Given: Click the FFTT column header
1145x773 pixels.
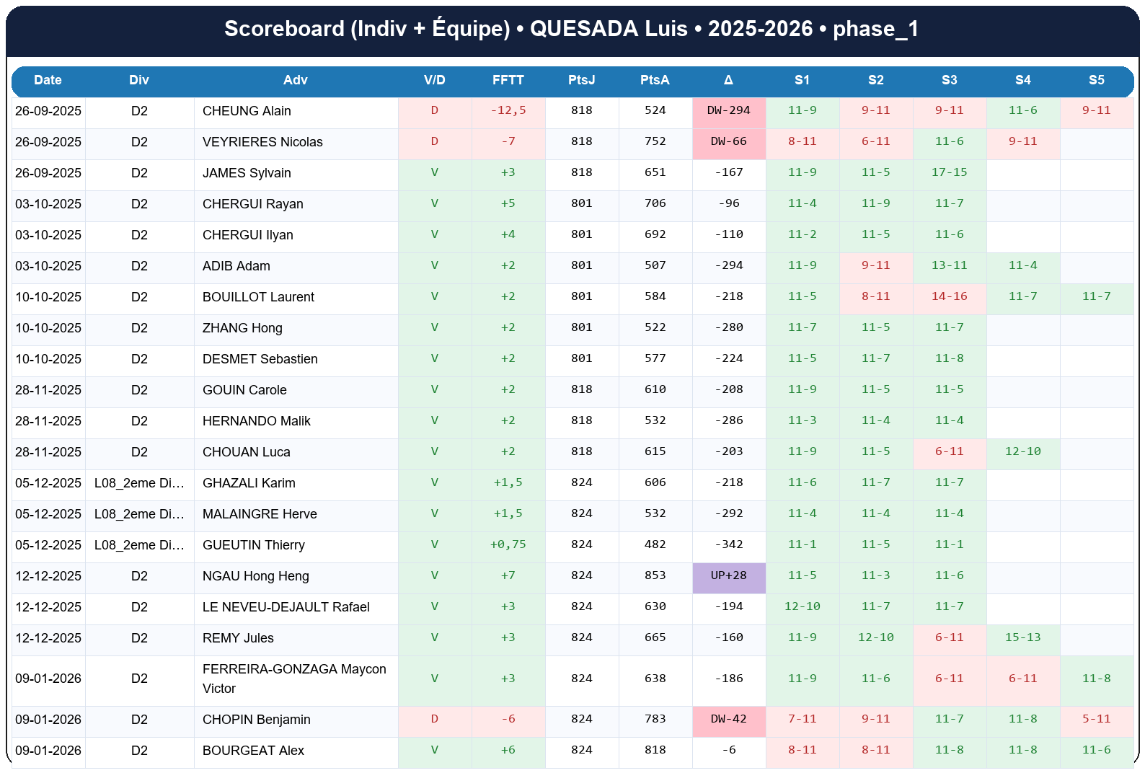Looking at the screenshot, I should click(508, 80).
